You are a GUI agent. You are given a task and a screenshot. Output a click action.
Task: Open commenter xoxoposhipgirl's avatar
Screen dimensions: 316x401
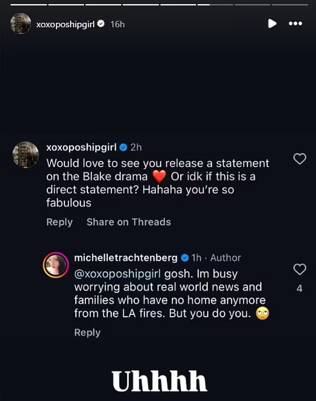25,155
